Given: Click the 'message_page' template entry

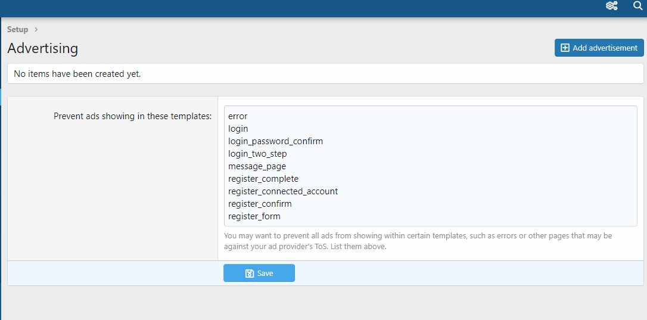Looking at the screenshot, I should 257,166.
